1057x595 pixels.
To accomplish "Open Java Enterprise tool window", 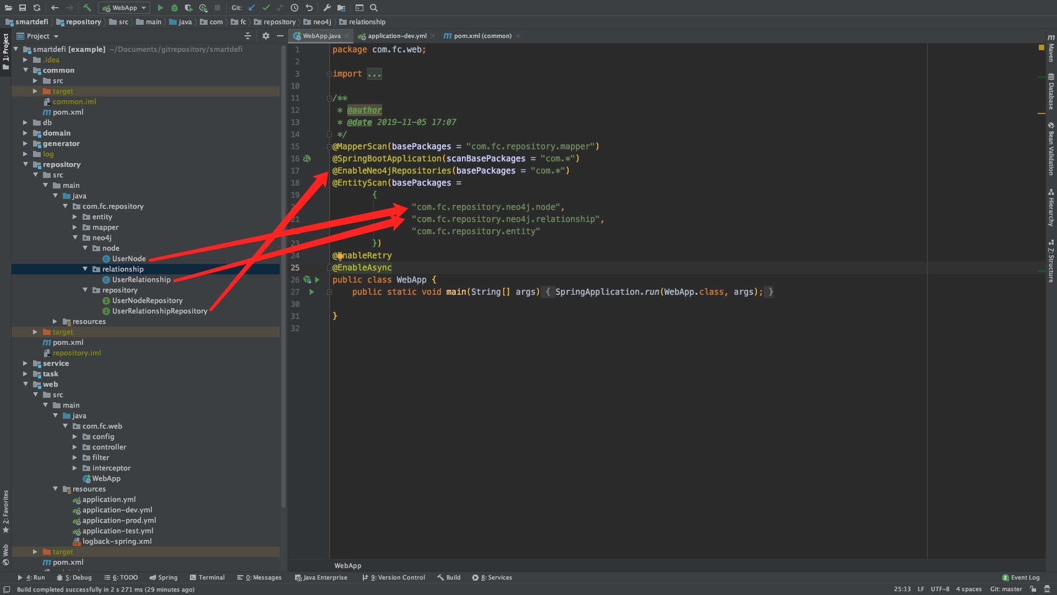I will pyautogui.click(x=321, y=577).
